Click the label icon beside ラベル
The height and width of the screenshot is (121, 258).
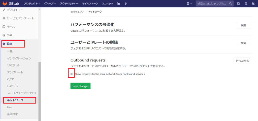tap(4, 27)
